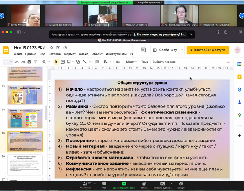Start the slideshow with Слайд-шоу button
This screenshot has height=191, width=244.
165,50
